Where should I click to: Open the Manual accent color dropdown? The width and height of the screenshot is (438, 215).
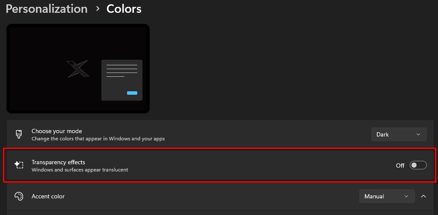click(x=387, y=196)
